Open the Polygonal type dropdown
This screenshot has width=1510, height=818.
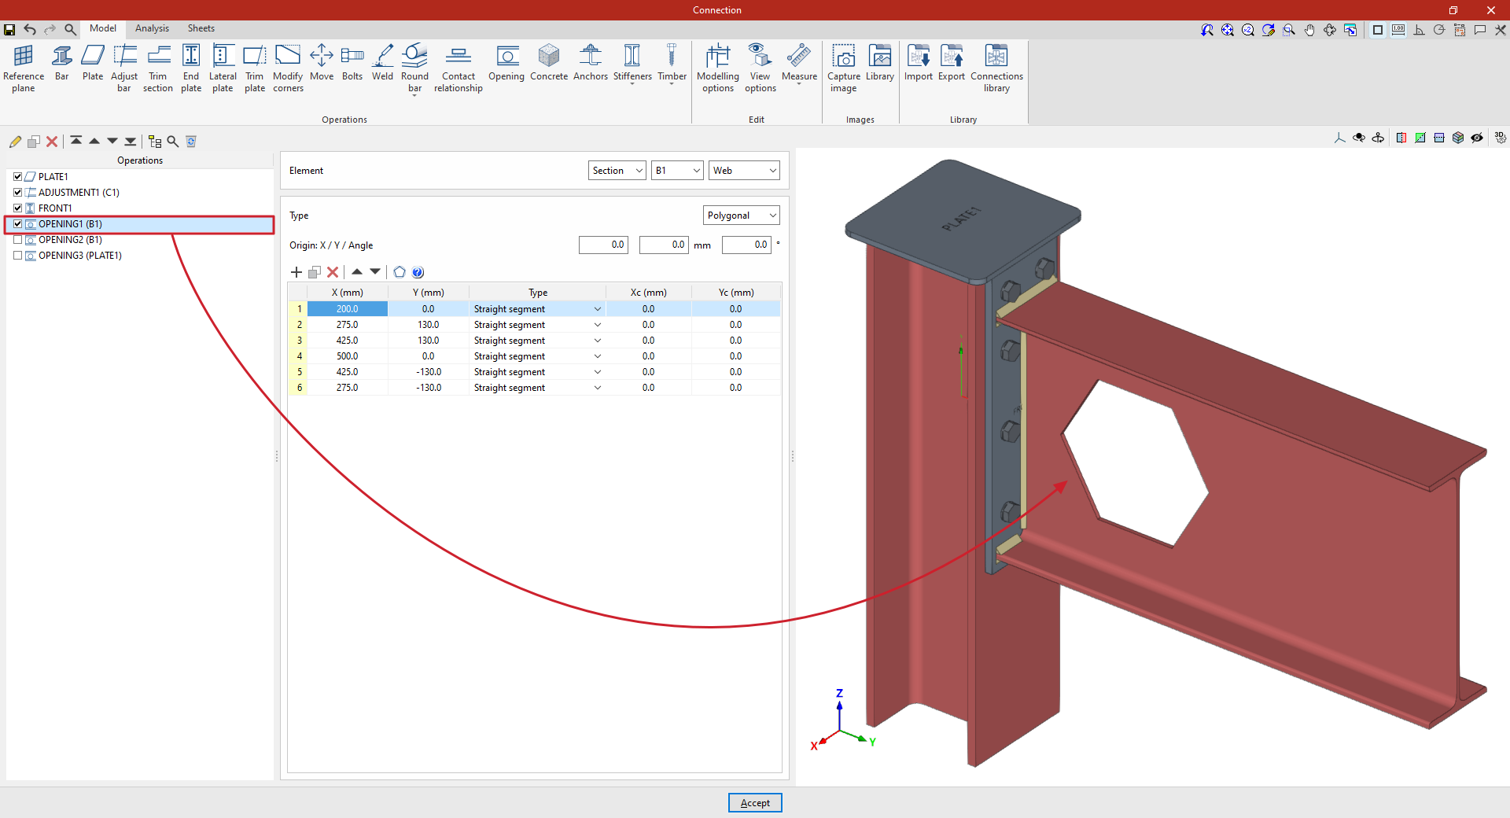pos(741,216)
